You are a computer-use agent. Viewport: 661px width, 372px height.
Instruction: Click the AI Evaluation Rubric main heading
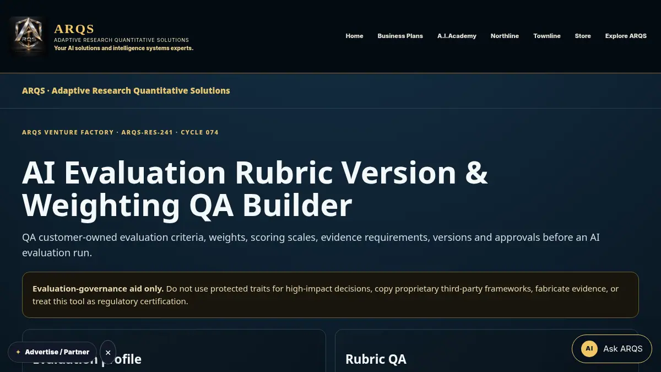point(255,189)
